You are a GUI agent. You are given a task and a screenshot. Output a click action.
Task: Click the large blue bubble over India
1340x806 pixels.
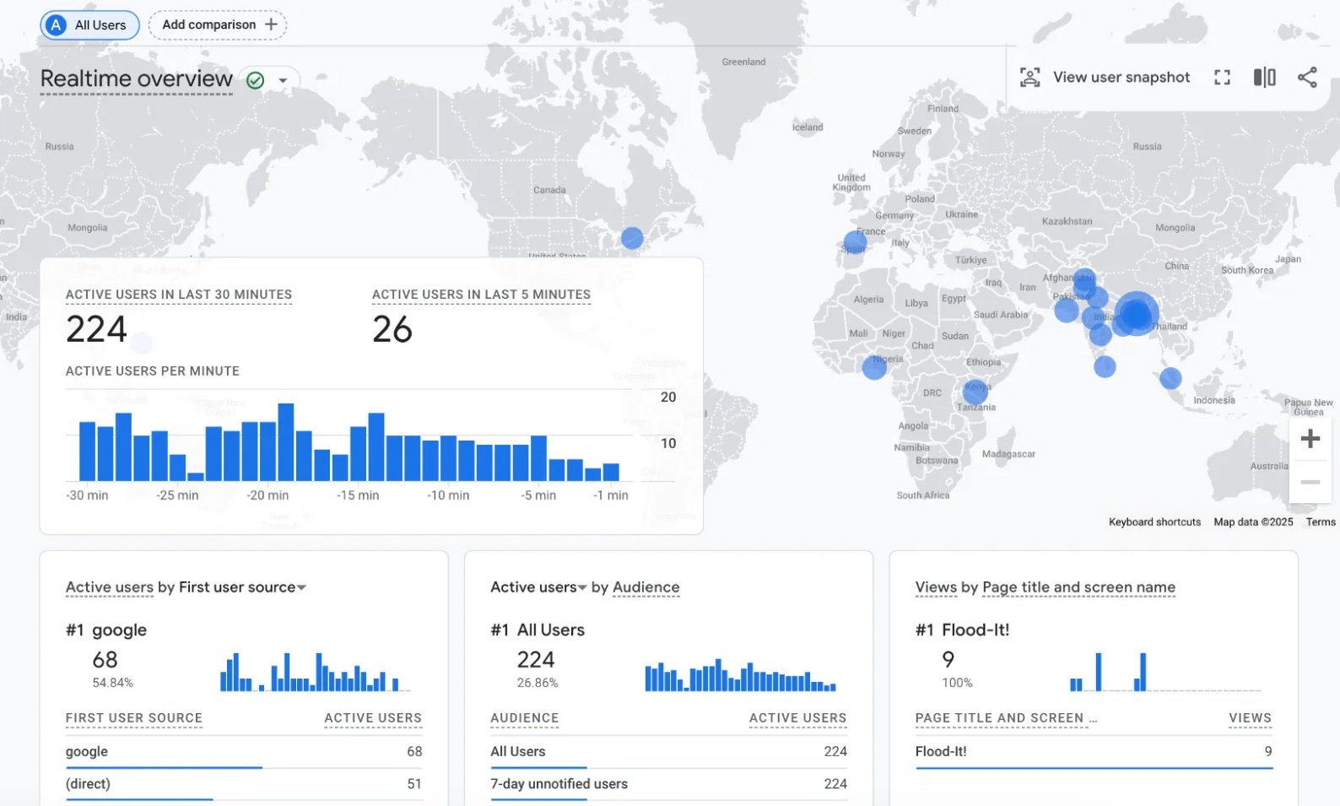click(x=1137, y=314)
